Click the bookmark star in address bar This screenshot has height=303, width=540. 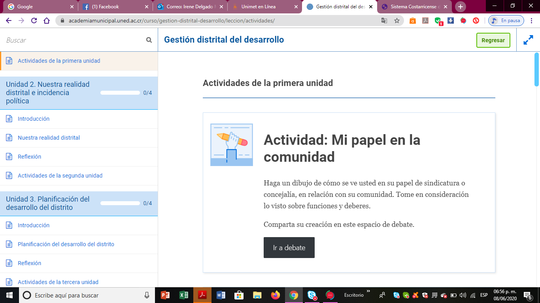tap(397, 21)
